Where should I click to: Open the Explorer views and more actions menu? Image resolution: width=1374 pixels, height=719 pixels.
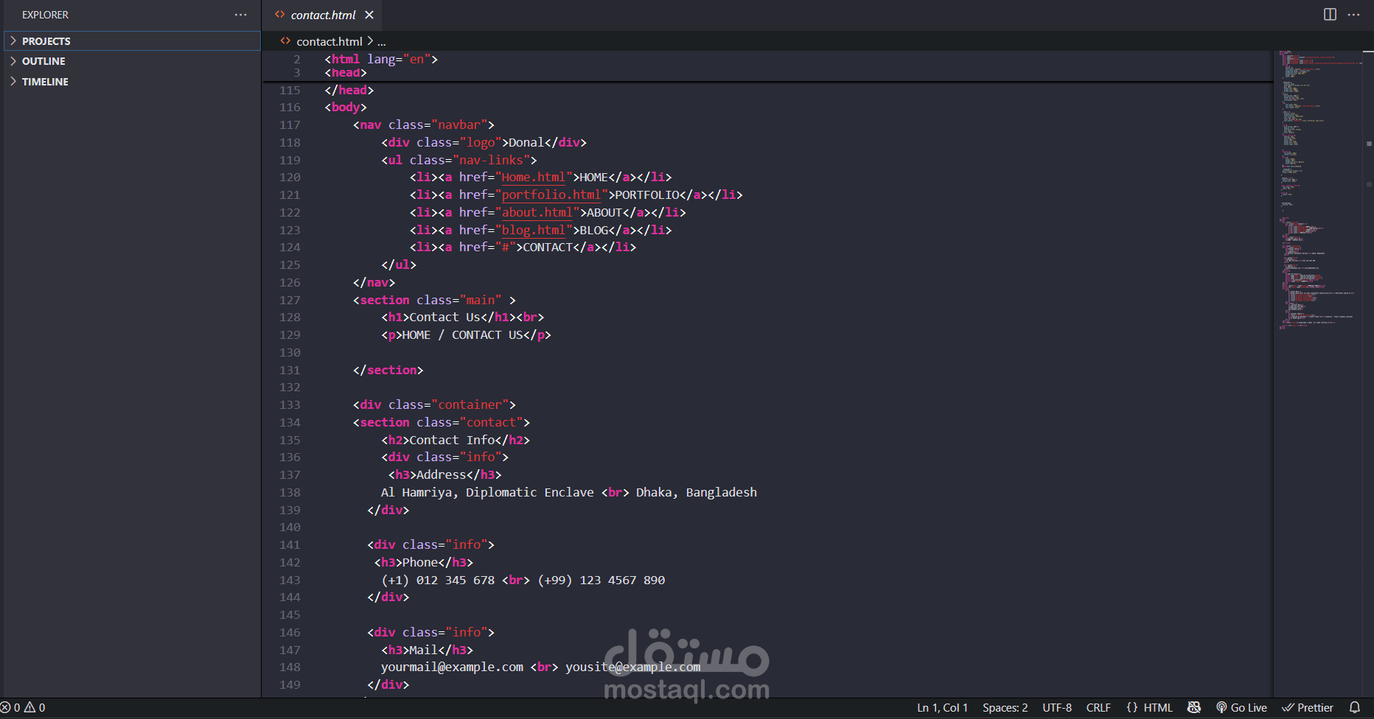pyautogui.click(x=240, y=15)
